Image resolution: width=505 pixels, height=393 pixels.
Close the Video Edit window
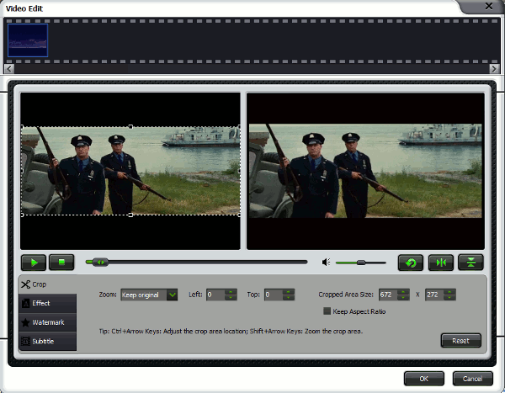coord(489,7)
